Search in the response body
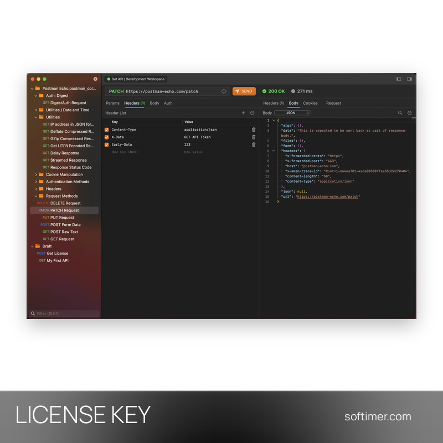 pos(400,113)
